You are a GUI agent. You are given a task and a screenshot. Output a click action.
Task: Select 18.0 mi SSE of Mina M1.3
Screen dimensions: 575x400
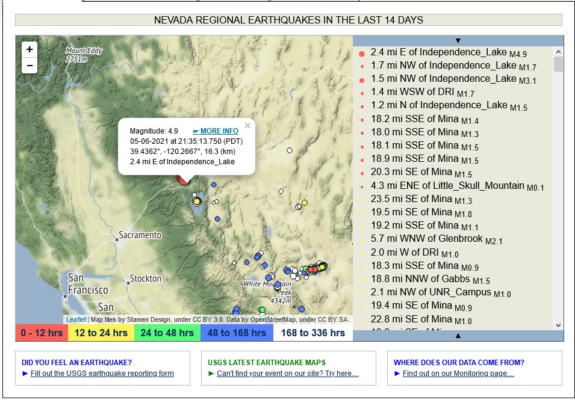[x=424, y=132]
